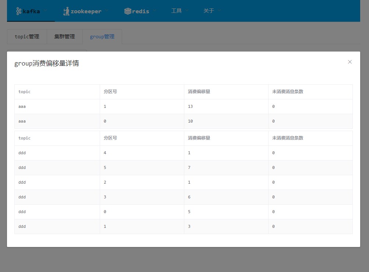Viewport: 369px width, 272px height.
Task: Expand the redis menu dropdown arrow
Action: coord(155,11)
